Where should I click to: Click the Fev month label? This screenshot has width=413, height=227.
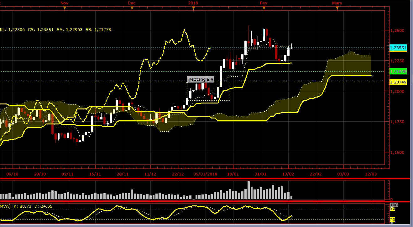coord(264,3)
